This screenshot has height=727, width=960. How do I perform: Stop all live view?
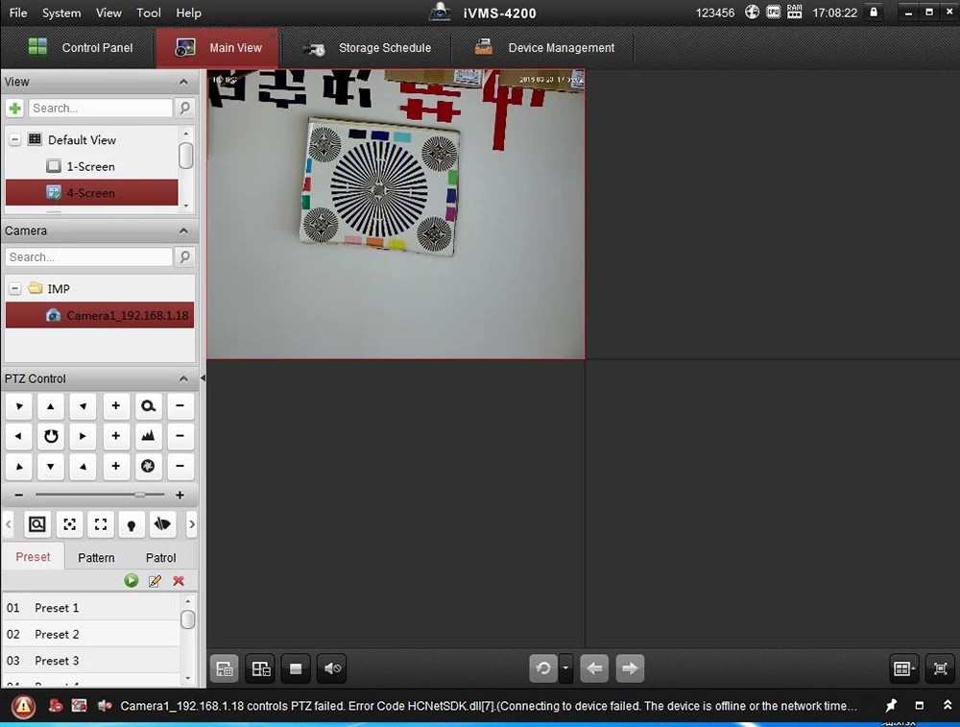296,668
